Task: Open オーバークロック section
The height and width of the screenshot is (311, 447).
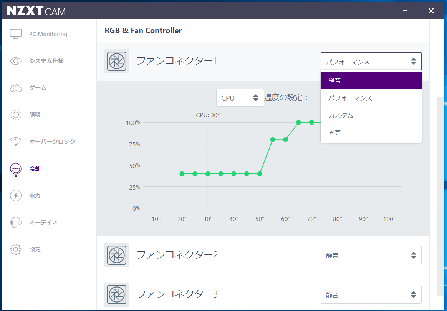Action: click(x=52, y=141)
